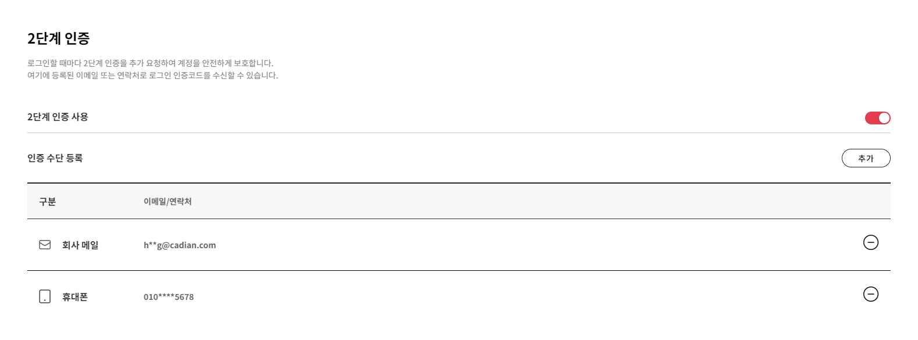Click the gray table header row
918x340 pixels.
465,202
